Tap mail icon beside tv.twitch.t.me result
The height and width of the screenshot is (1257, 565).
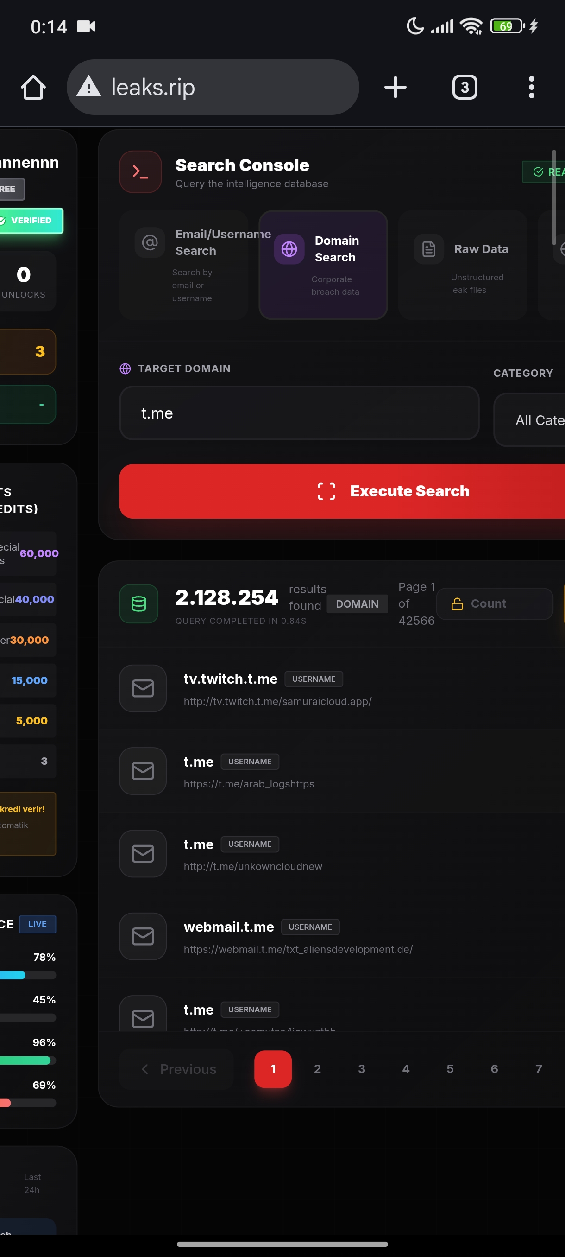[x=143, y=688]
